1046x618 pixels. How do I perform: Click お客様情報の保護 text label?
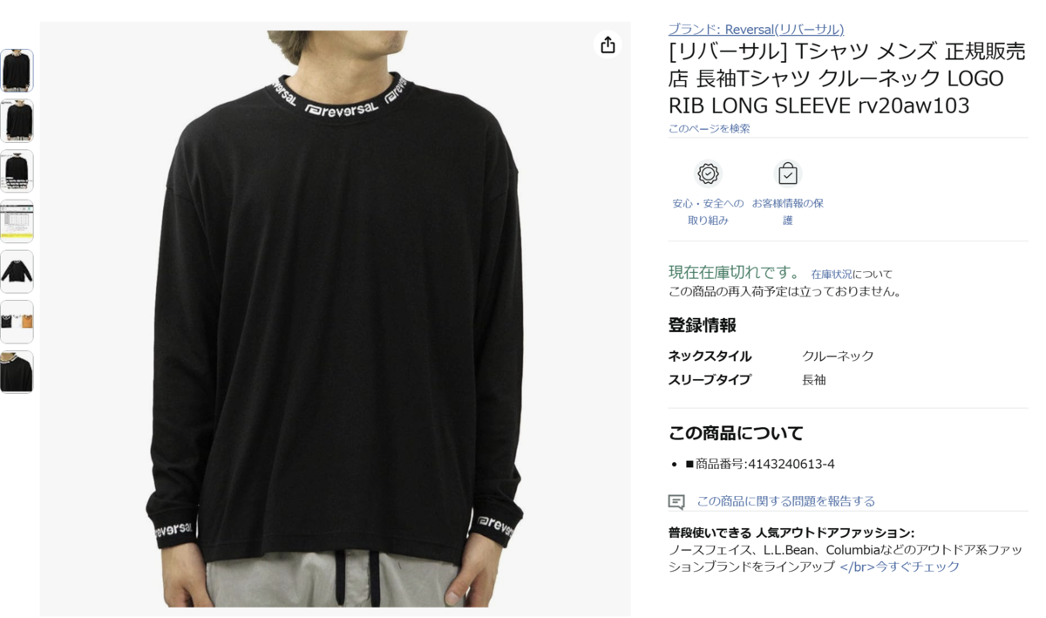point(788,212)
